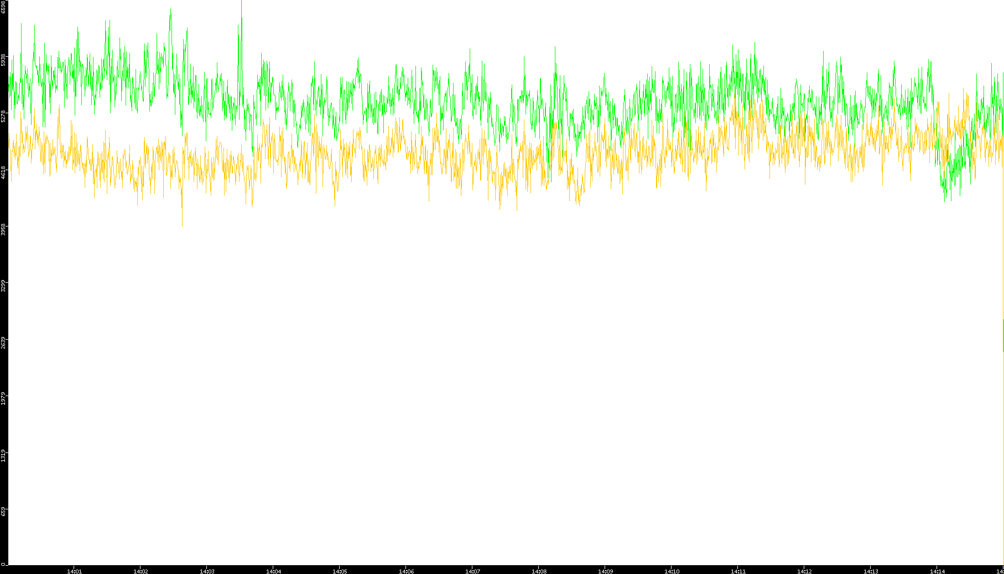Click the 14:01 time axis label

coord(74,571)
